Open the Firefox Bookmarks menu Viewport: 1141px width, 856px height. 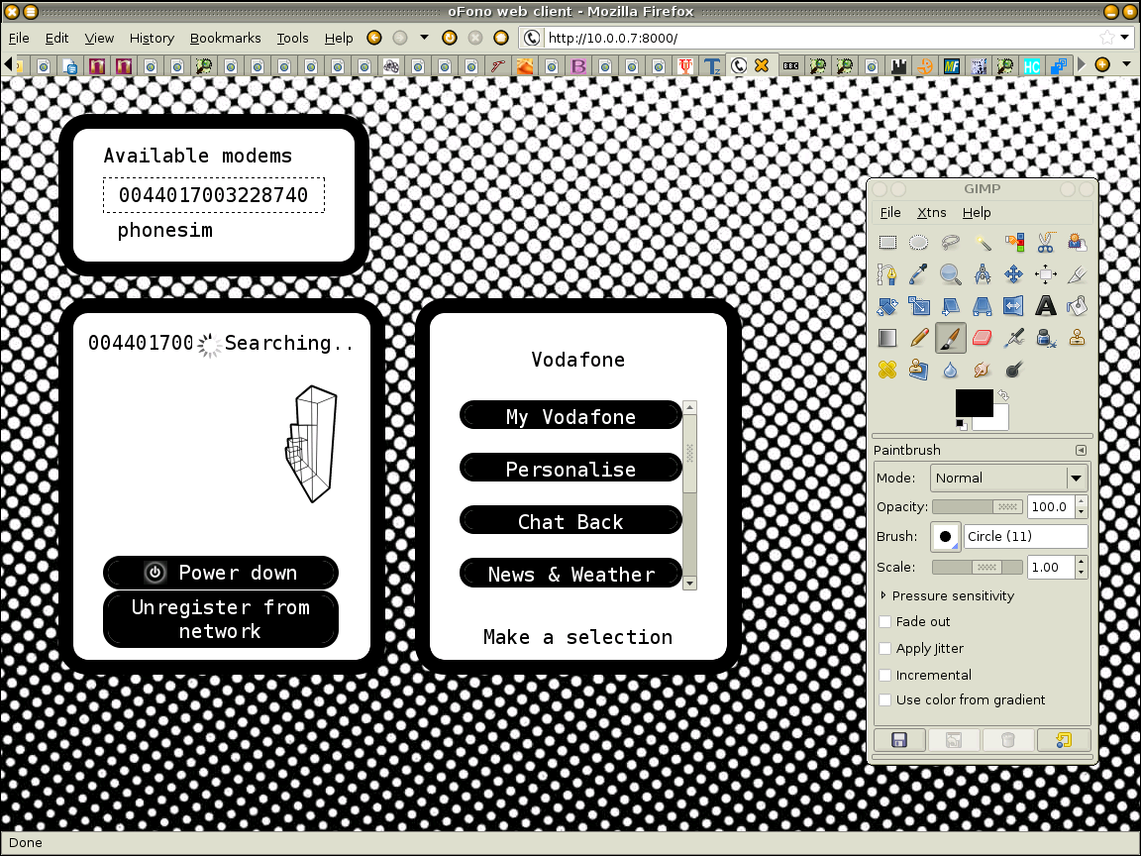226,38
